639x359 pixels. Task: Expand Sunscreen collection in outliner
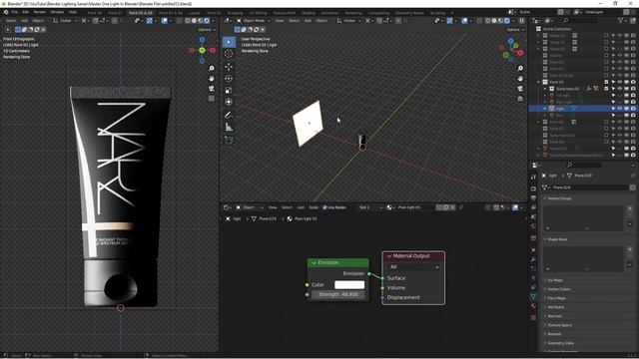click(x=545, y=89)
